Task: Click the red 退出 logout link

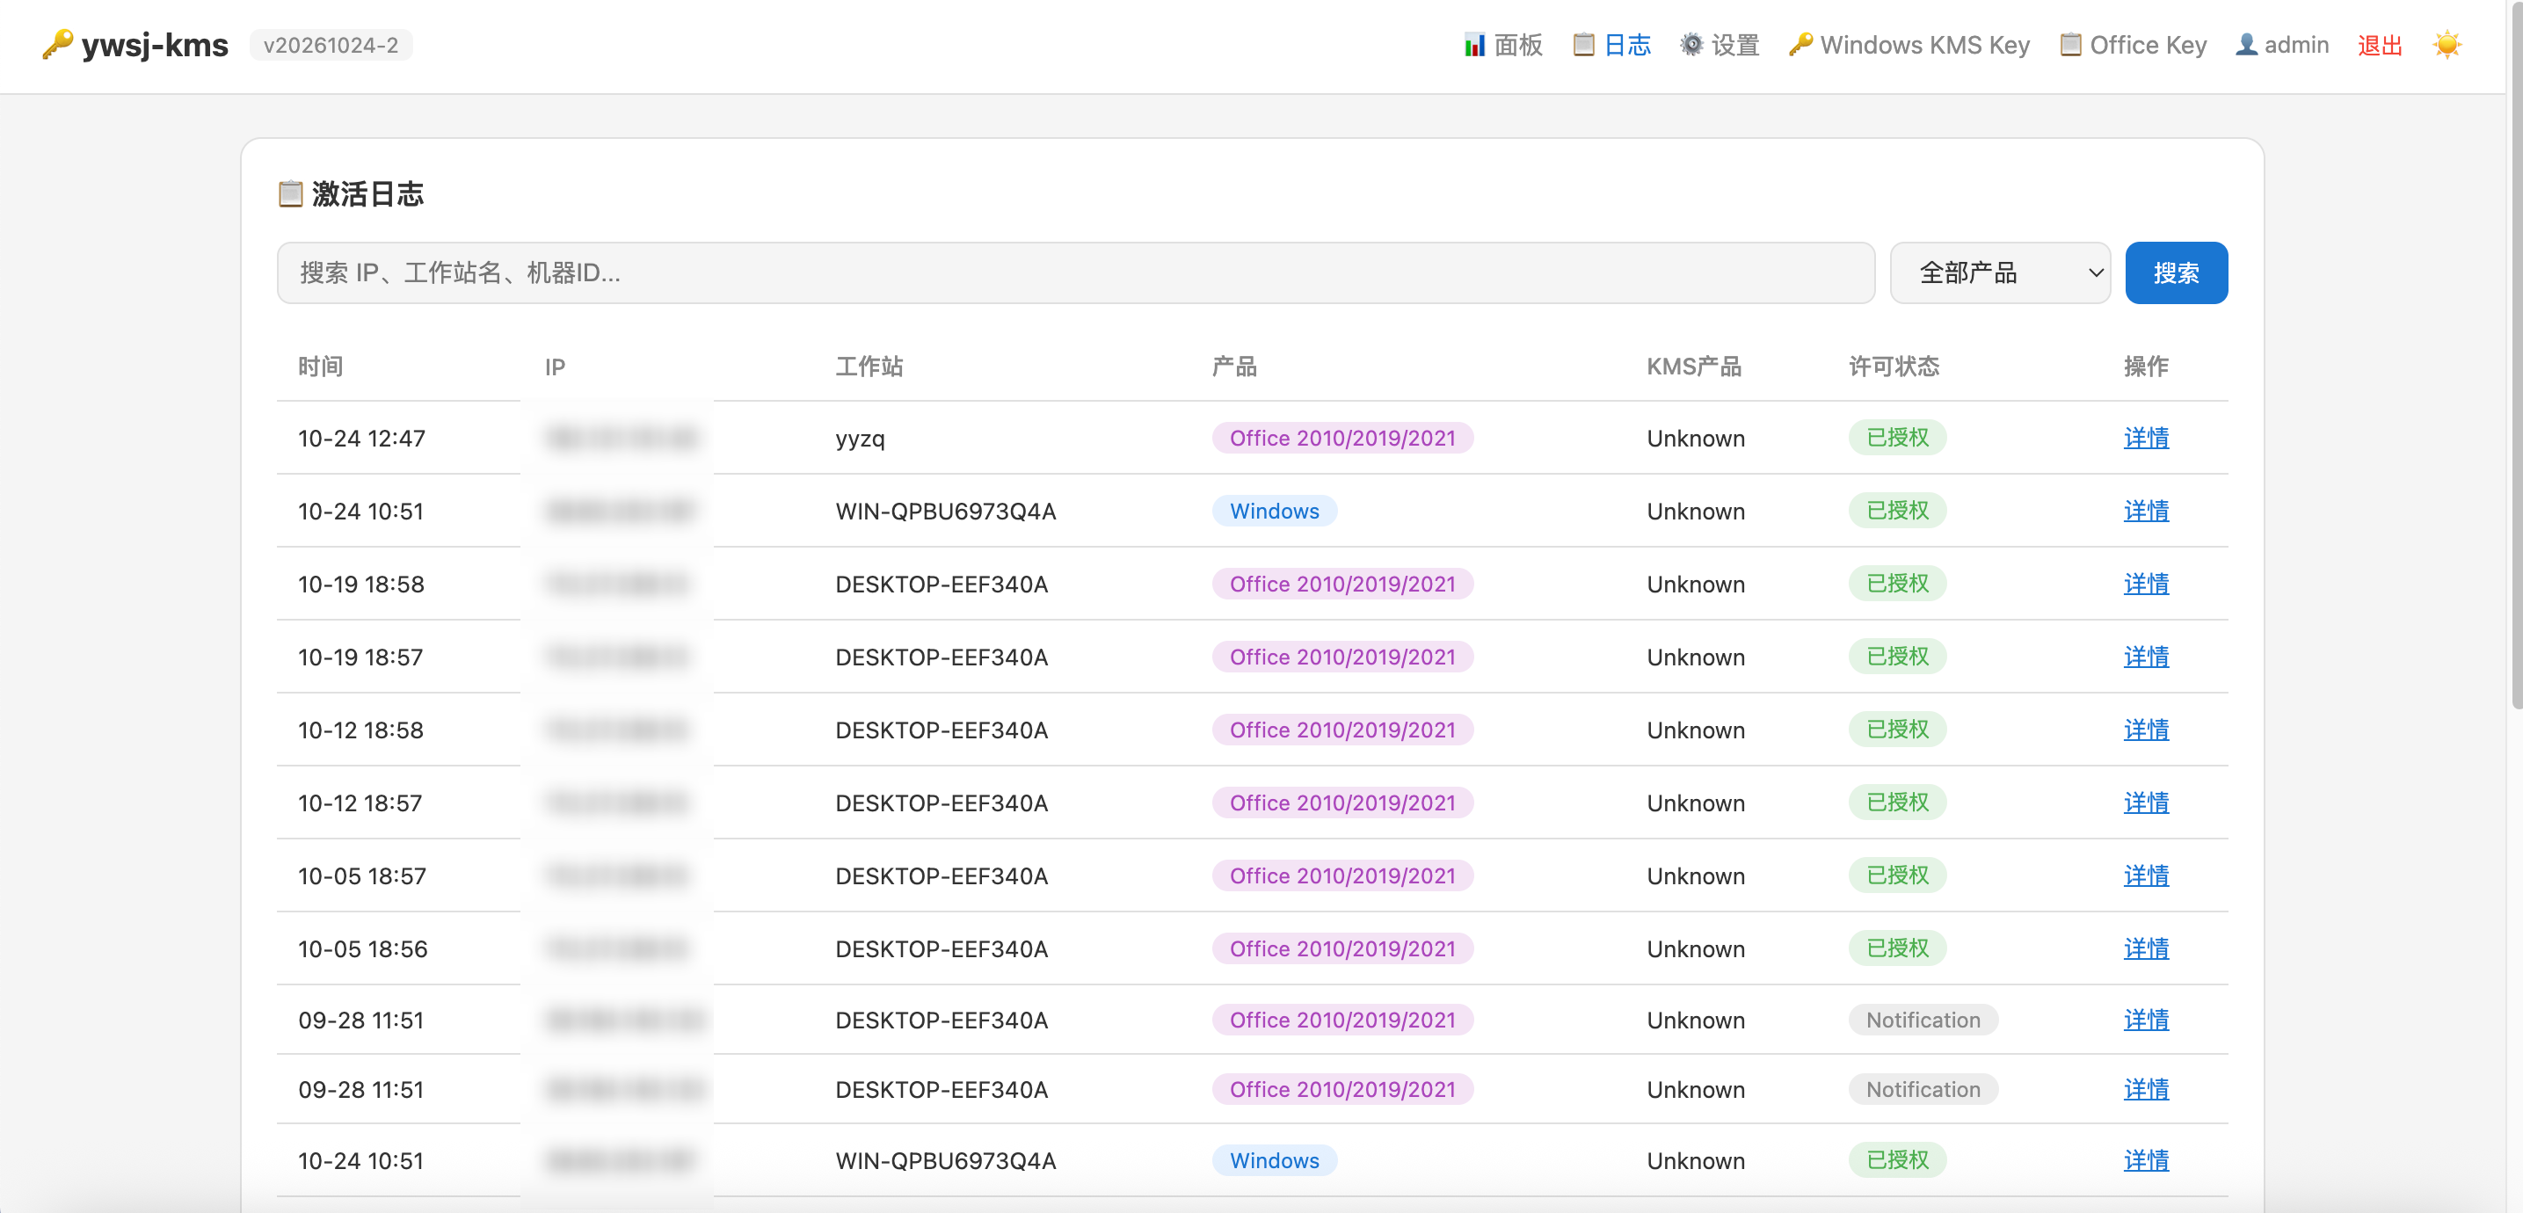Action: 2379,45
